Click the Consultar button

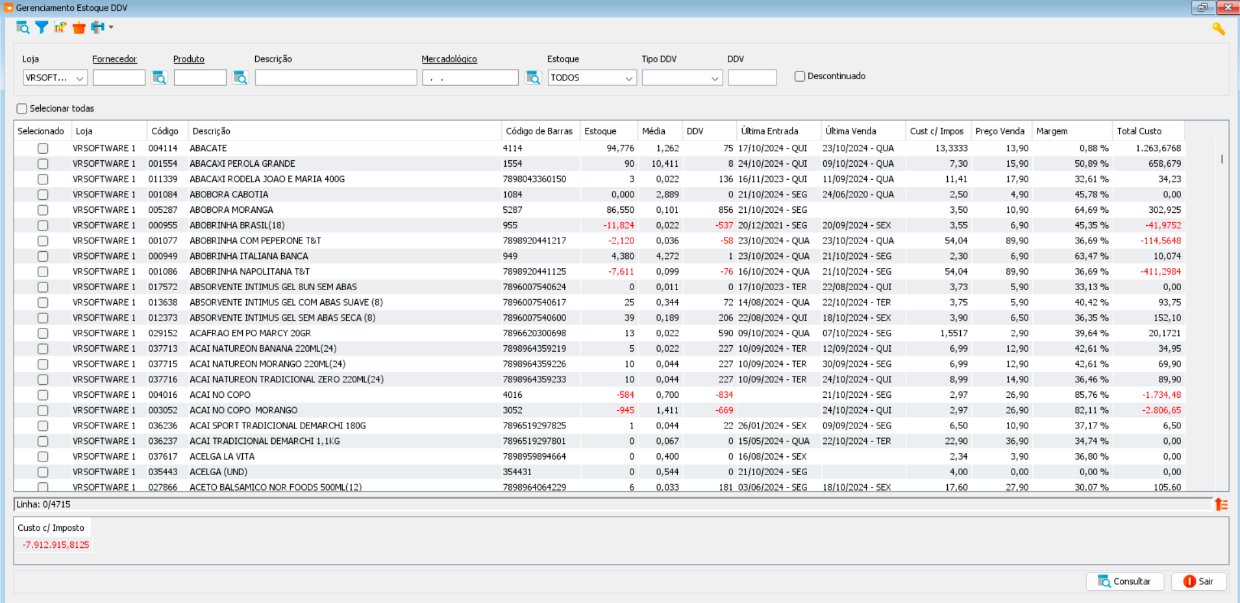1124,582
